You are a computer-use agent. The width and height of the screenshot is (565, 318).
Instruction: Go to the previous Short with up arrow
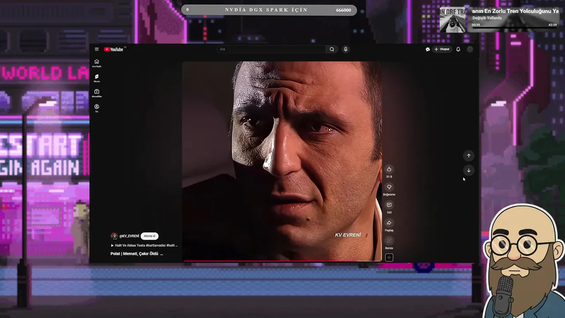[x=469, y=155]
